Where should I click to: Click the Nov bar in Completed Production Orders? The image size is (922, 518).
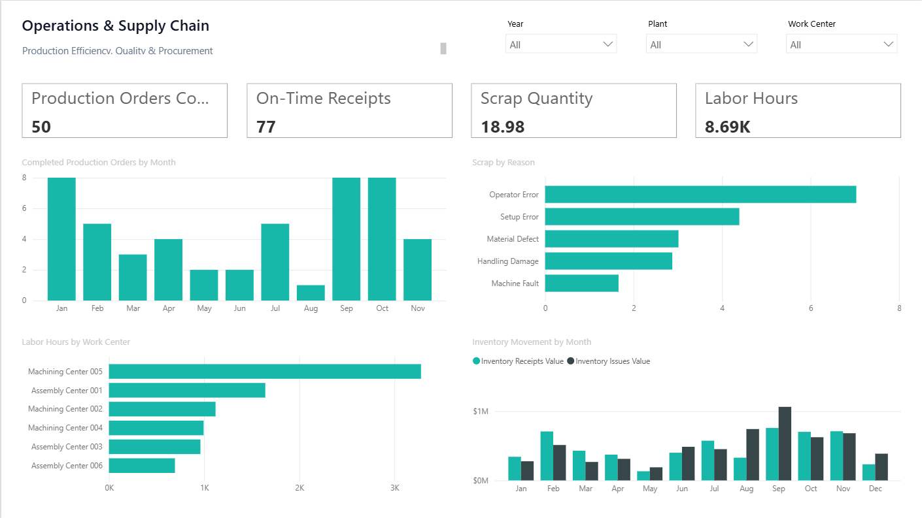(418, 270)
